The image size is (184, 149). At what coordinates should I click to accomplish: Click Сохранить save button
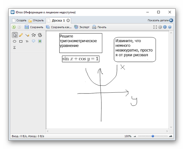tap(34, 27)
